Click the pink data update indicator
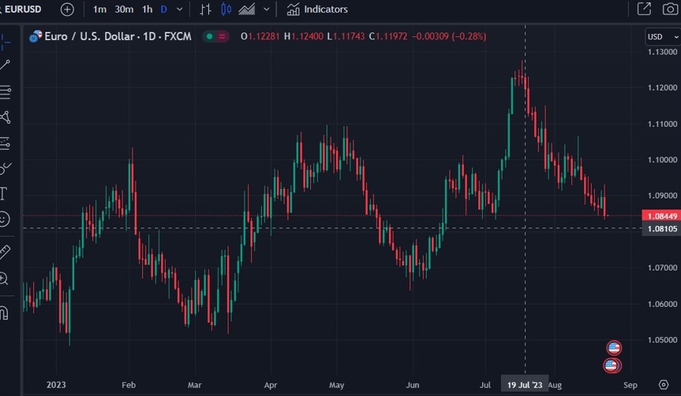The width and height of the screenshot is (681, 396). (222, 36)
